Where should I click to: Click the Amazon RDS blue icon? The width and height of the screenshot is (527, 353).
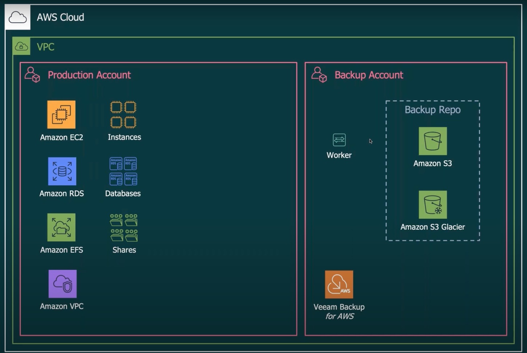pos(62,171)
